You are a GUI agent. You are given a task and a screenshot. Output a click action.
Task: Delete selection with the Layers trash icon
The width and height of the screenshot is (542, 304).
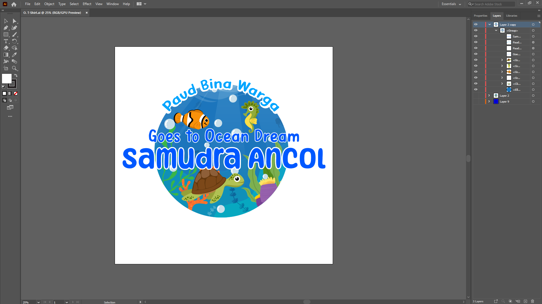[x=532, y=301]
